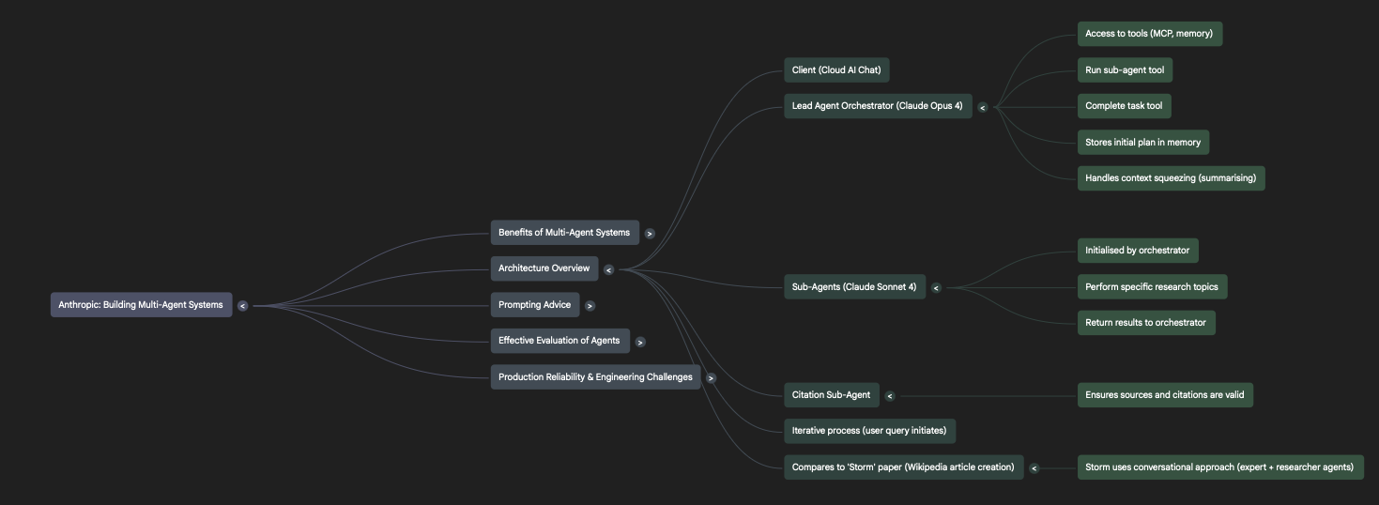Expand the Prompting Advice chevron

[590, 305]
